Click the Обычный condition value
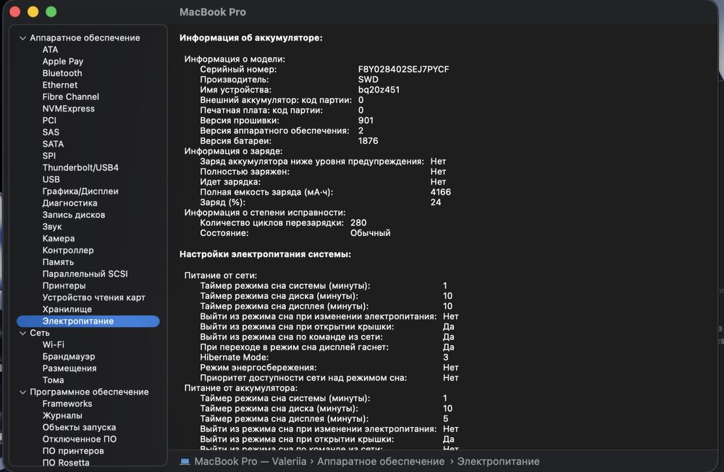 (x=370, y=233)
